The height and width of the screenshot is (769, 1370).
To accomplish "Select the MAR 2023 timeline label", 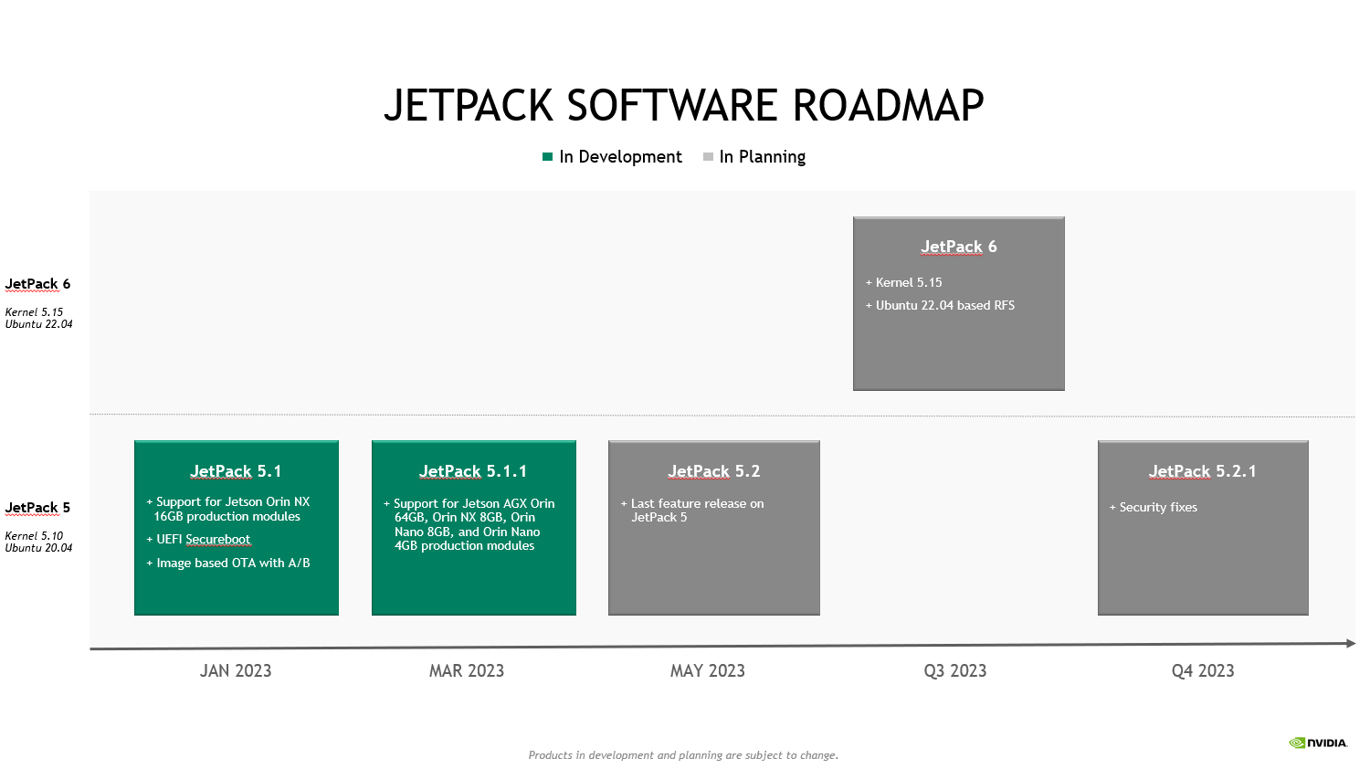I will pos(466,670).
